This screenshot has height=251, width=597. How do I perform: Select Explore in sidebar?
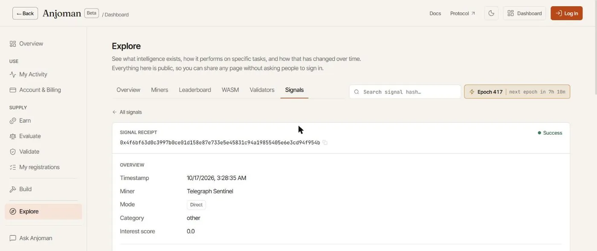[x=43, y=211]
